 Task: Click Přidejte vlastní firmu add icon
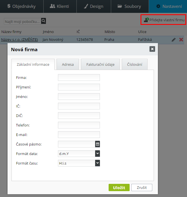(146, 20)
